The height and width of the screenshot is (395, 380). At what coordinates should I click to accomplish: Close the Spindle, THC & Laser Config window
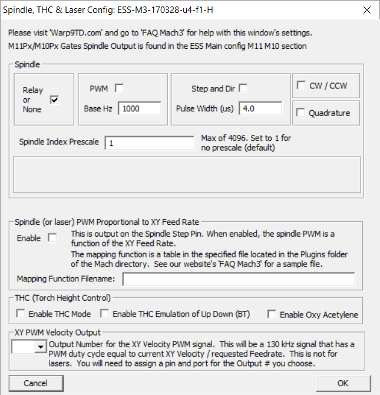366,10
